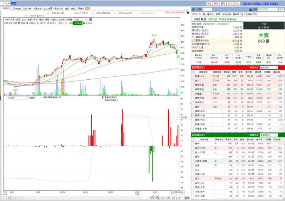Set chart range to 3年
The width and height of the screenshot is (285, 201).
click(x=179, y=198)
